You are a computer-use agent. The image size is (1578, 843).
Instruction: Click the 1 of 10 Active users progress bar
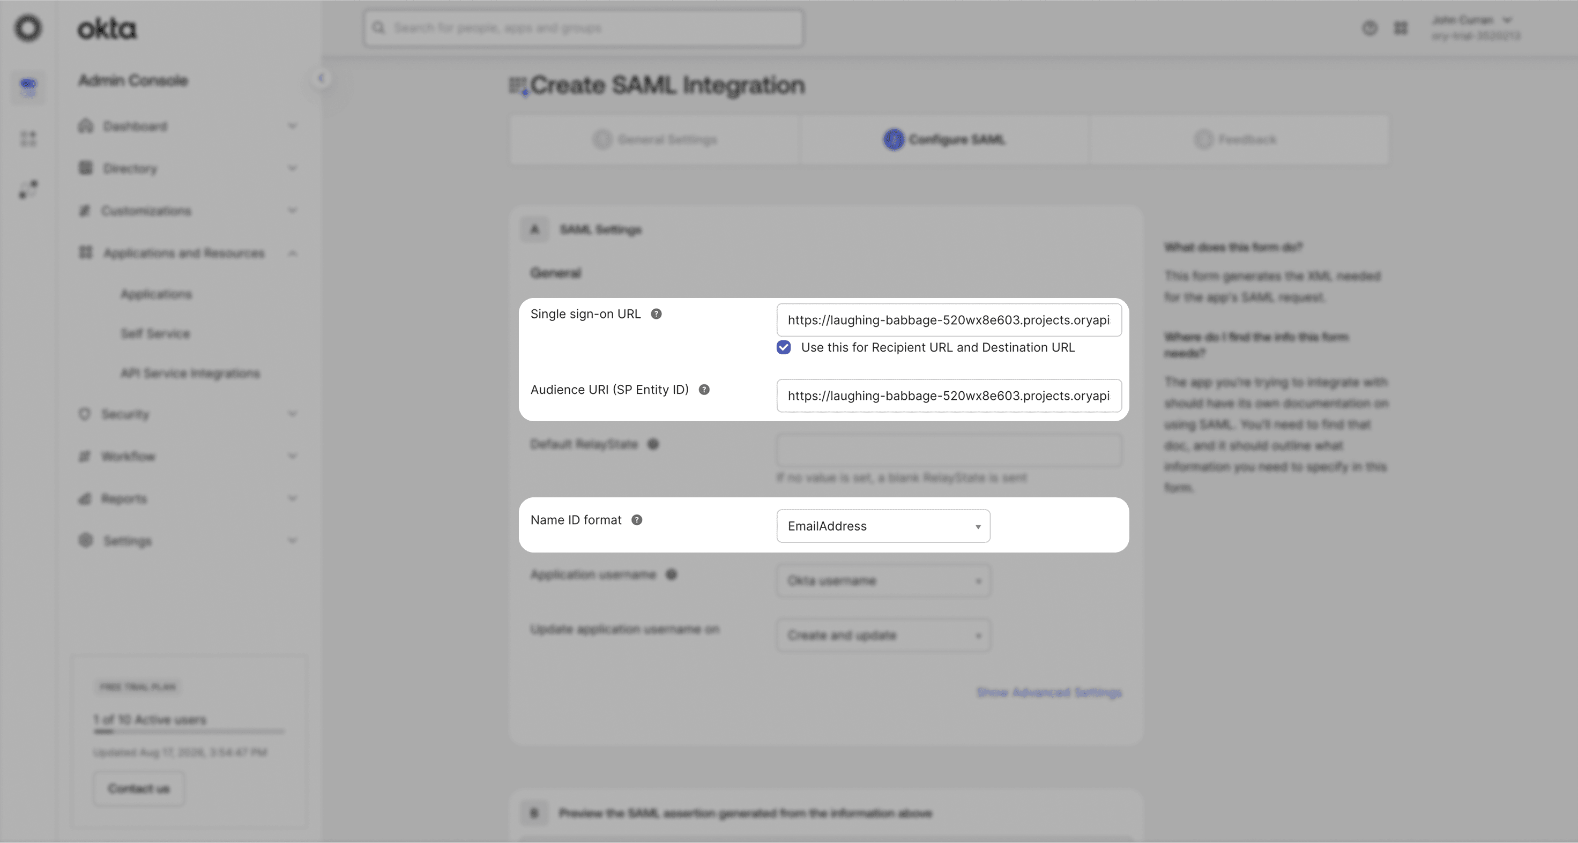tap(189, 732)
